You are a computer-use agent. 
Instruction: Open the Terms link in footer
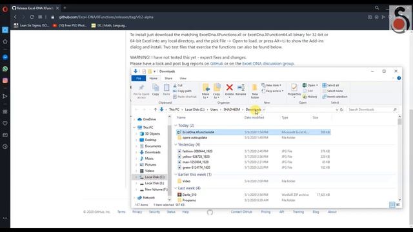[121, 212]
